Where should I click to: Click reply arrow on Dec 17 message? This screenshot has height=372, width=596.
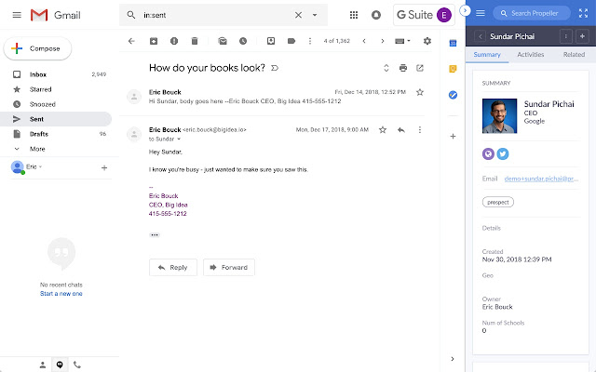coord(401,130)
